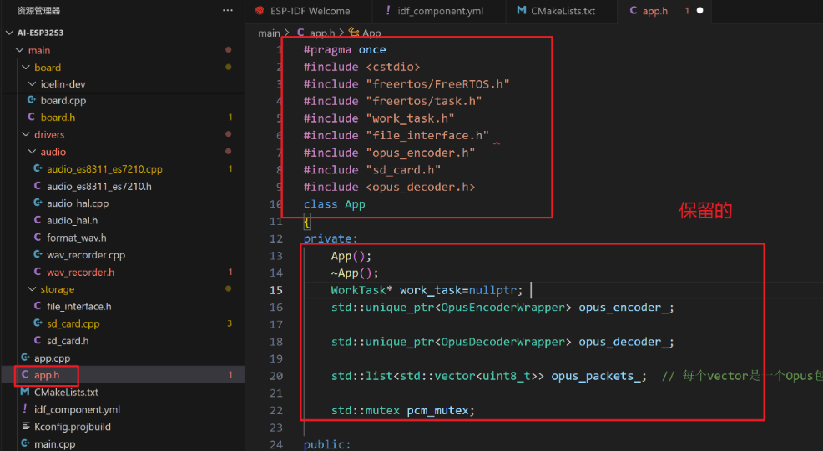
Task: Open wav_recorder.h file
Action: pos(80,272)
